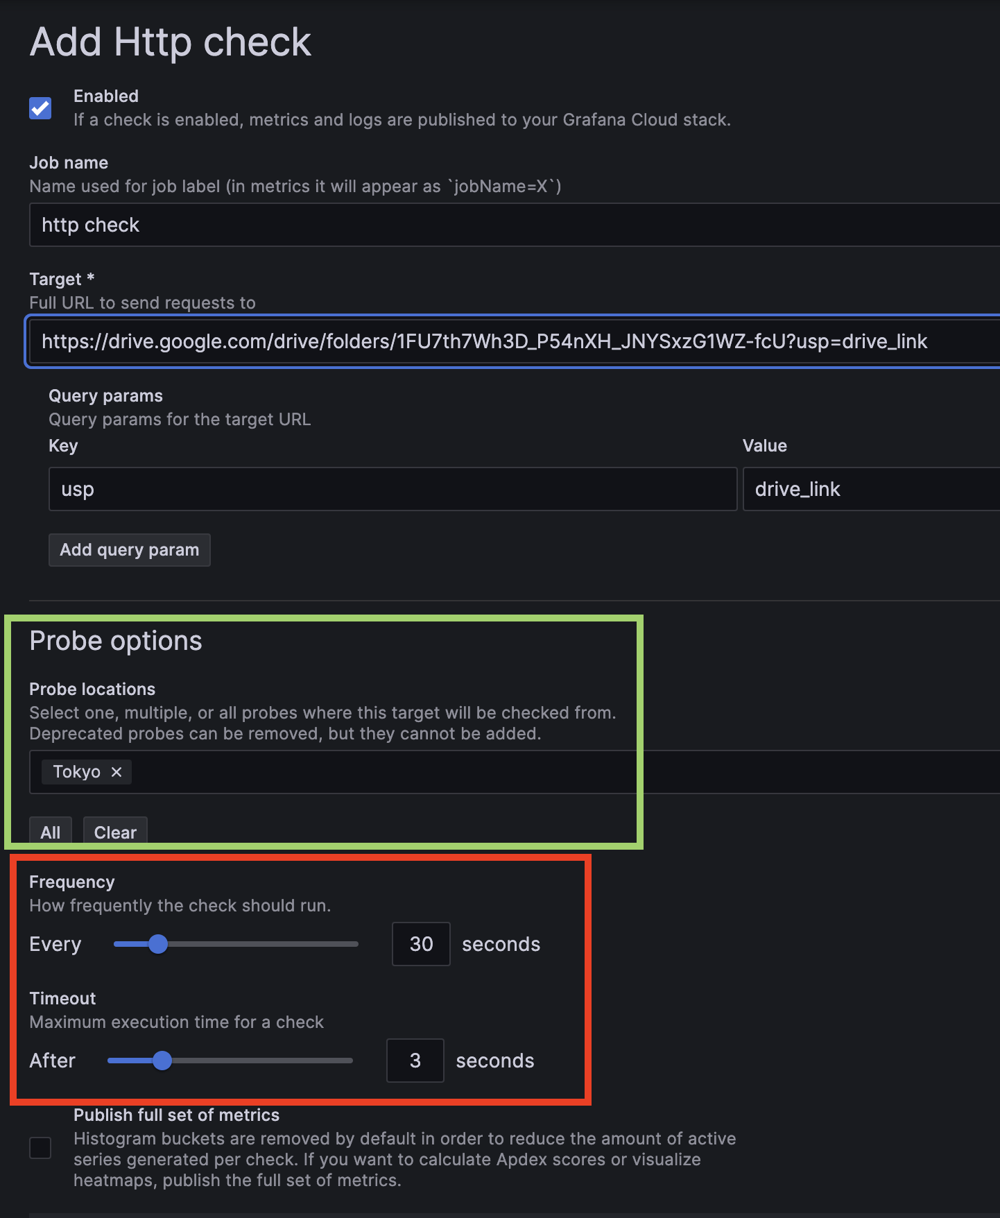Image resolution: width=1000 pixels, height=1218 pixels.
Task: Click the timeout seconds number box
Action: click(415, 1061)
